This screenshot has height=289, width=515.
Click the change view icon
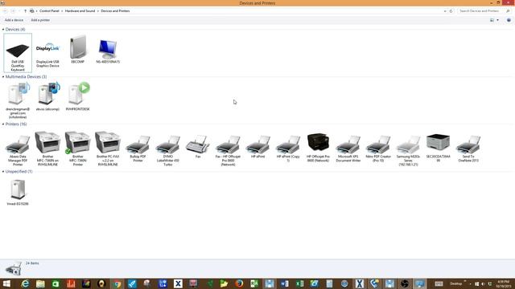pos(492,20)
